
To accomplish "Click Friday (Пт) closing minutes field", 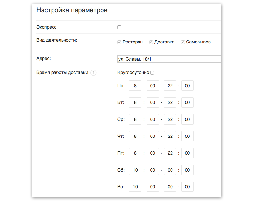I will point(187,153).
